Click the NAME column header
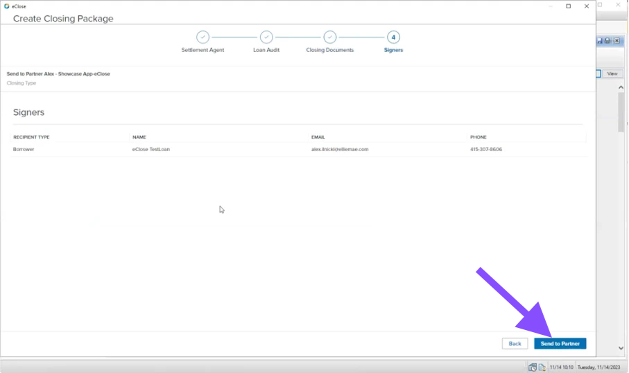Screen dimensions: 629x373 click(139, 137)
